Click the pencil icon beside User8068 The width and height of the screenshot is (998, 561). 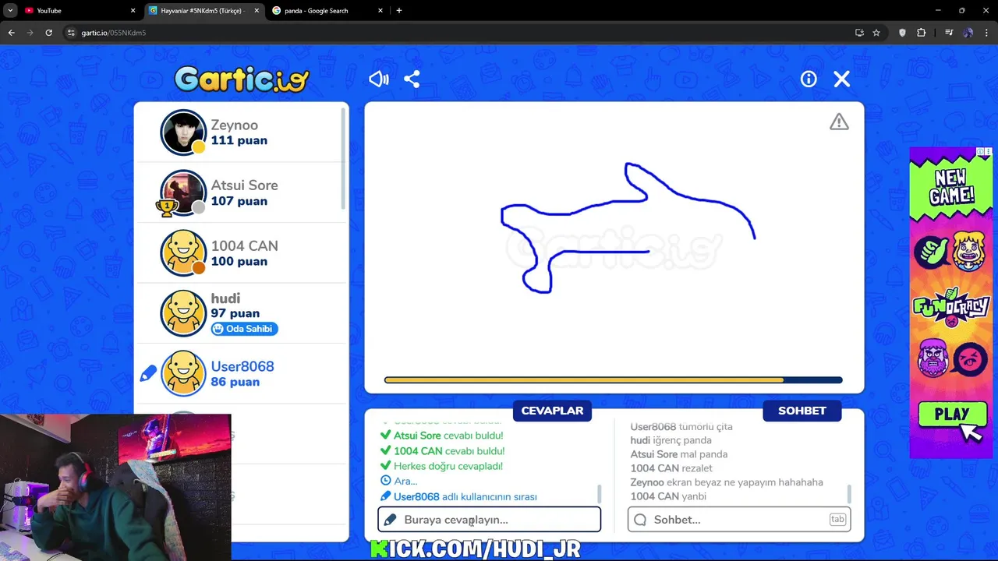[x=148, y=374]
